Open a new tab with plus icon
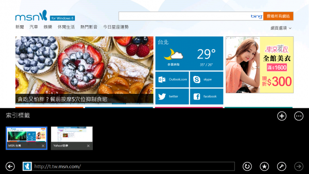The image size is (309, 174). click(282, 116)
